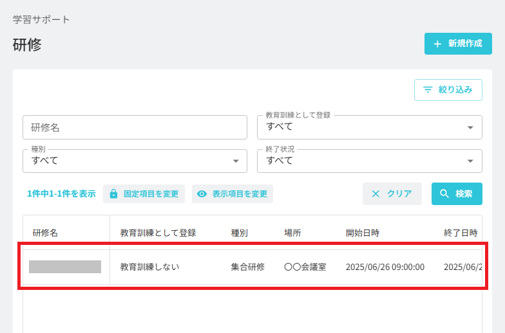This screenshot has height=333, width=505.
Task: Click the 種別 column header
Action: point(240,233)
